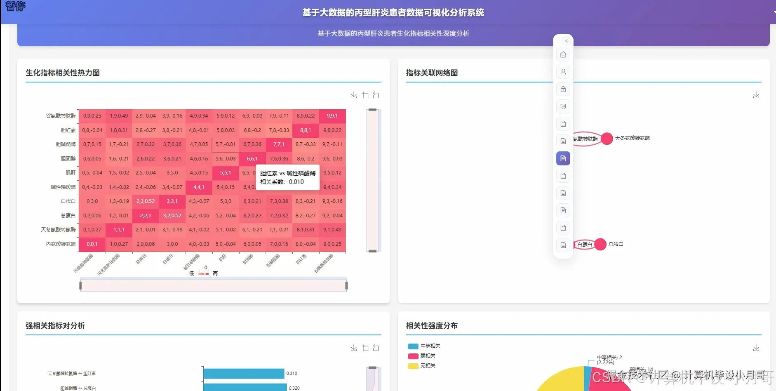
Task: Click heatmap cell labeled 5,5,1
Action: pyautogui.click(x=226, y=173)
